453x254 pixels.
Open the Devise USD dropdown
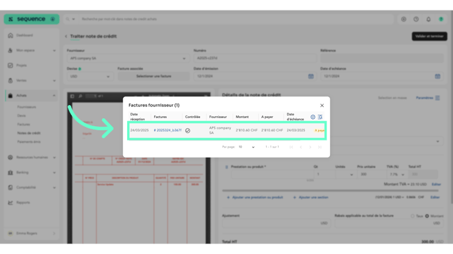coord(90,76)
